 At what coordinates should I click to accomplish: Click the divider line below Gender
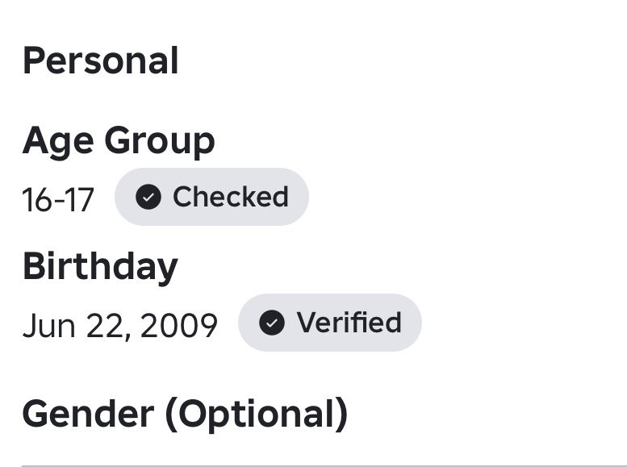[x=323, y=465]
